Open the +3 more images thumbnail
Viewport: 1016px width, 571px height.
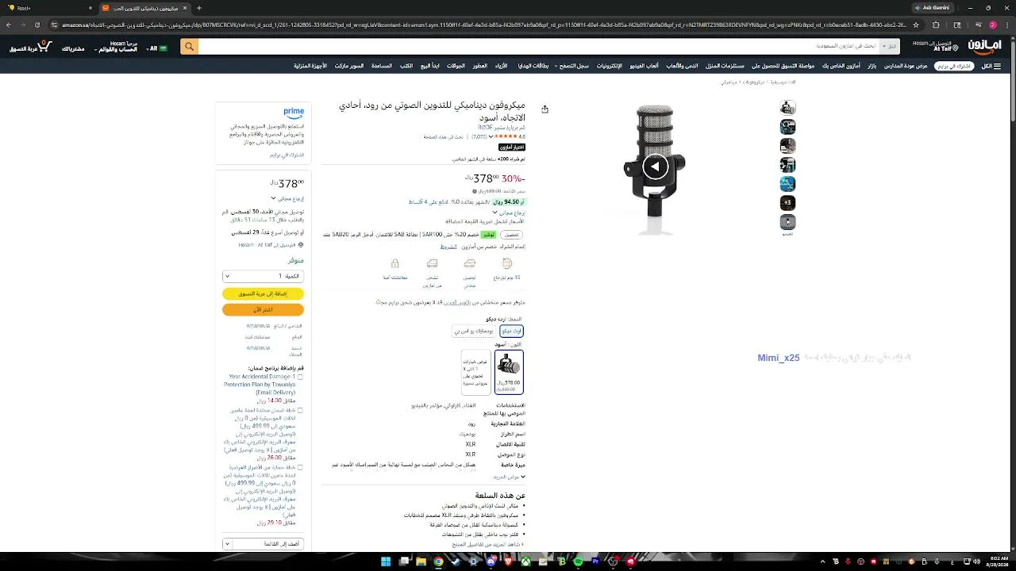click(787, 203)
